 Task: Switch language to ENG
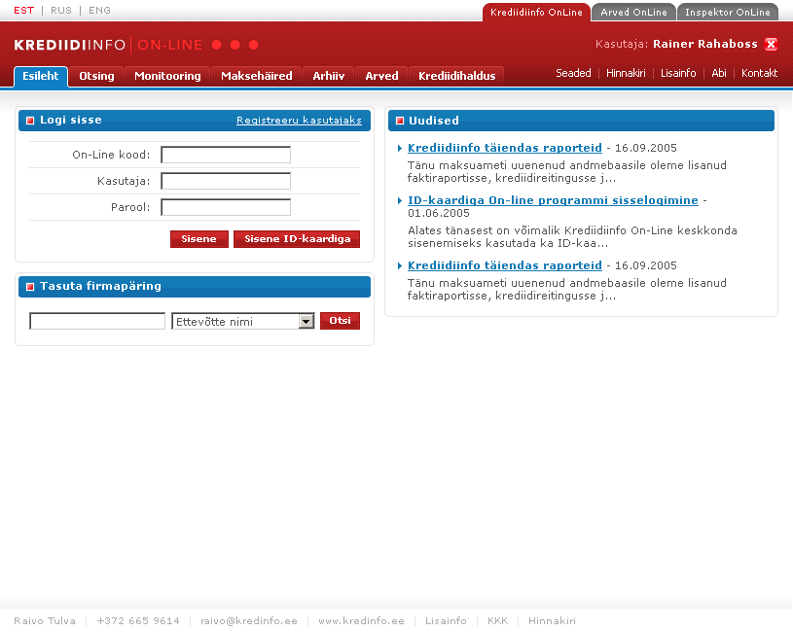[99, 11]
